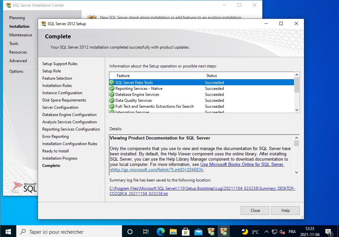
Task: Open File Explorer from the taskbar
Action: (x=173, y=231)
